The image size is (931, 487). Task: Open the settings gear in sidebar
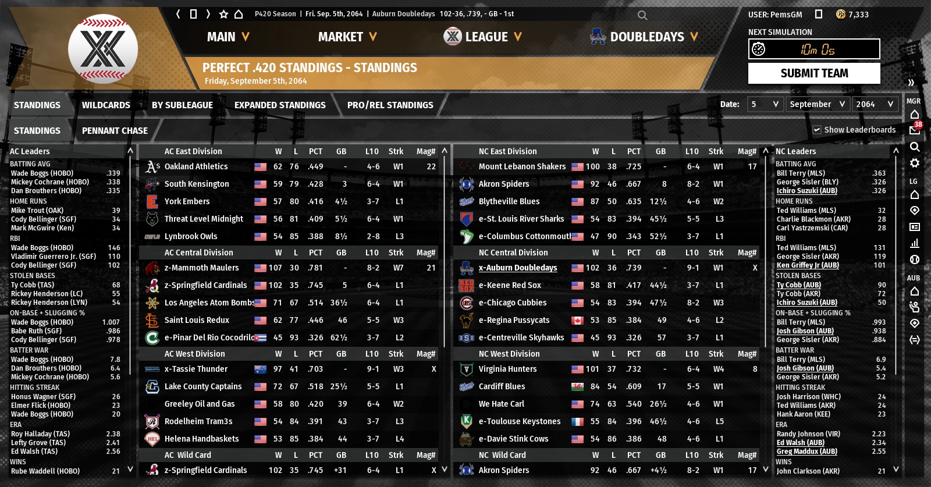click(914, 163)
